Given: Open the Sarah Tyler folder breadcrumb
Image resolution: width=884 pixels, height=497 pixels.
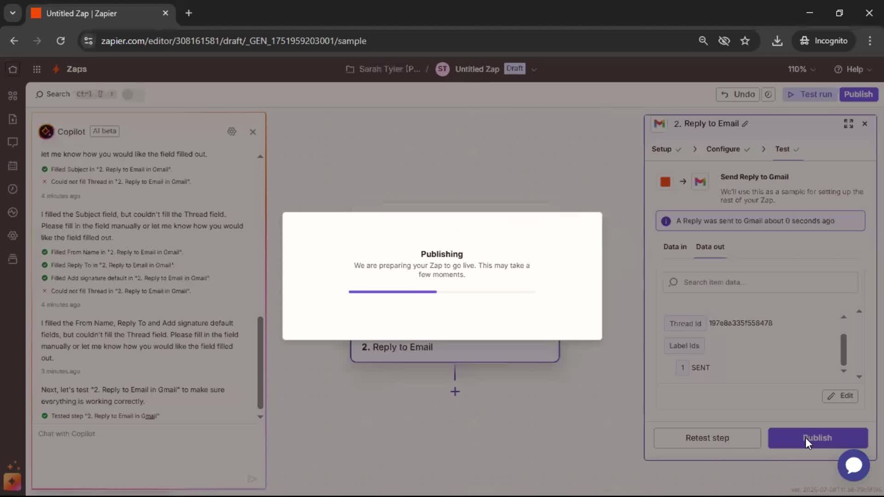Looking at the screenshot, I should 383,69.
